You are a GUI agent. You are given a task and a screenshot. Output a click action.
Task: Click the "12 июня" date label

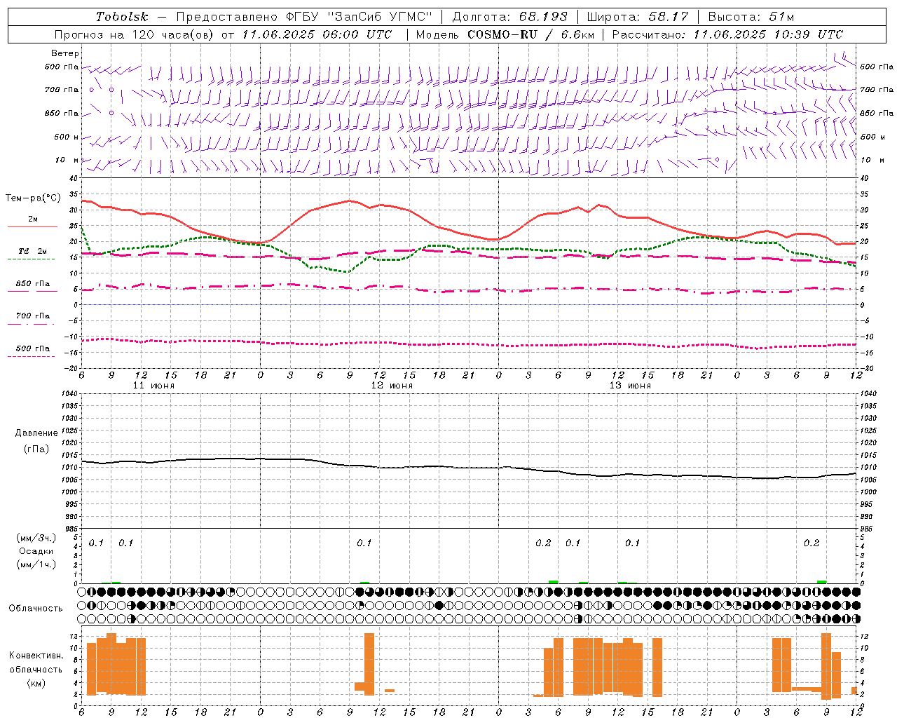pos(392,386)
